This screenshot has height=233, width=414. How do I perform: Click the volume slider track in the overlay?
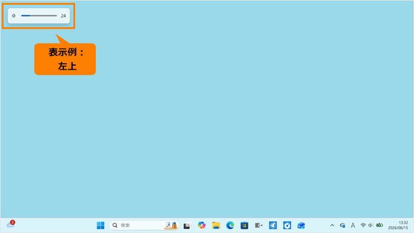(x=39, y=16)
